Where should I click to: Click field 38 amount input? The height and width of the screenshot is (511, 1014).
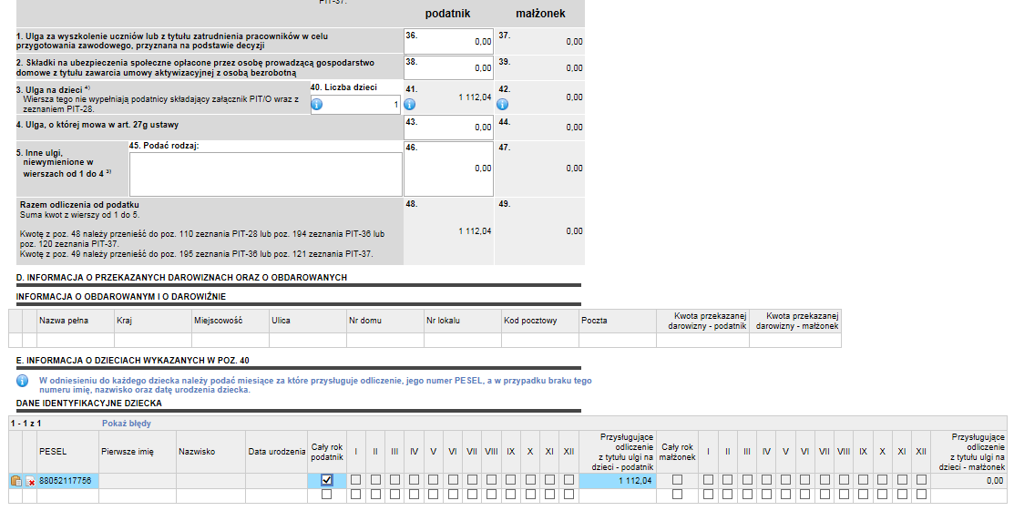coord(449,67)
